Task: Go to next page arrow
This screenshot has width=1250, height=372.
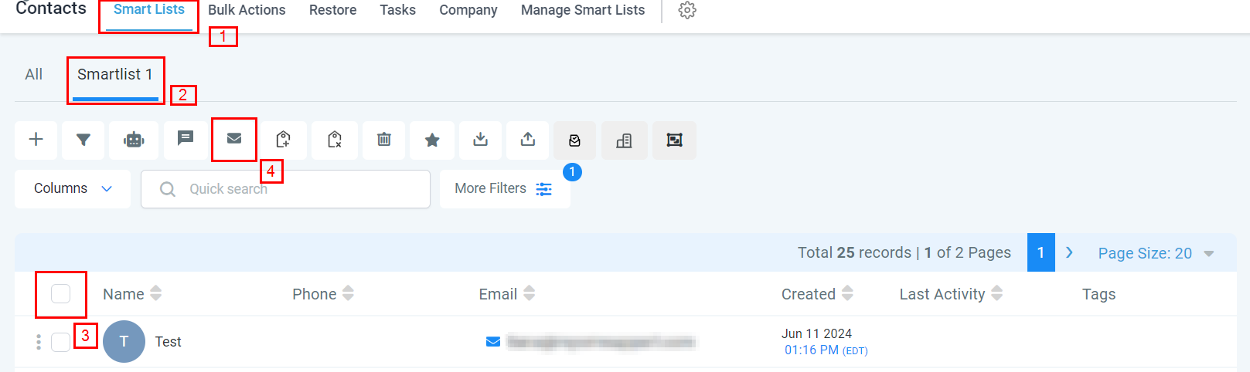Action: tap(1069, 252)
